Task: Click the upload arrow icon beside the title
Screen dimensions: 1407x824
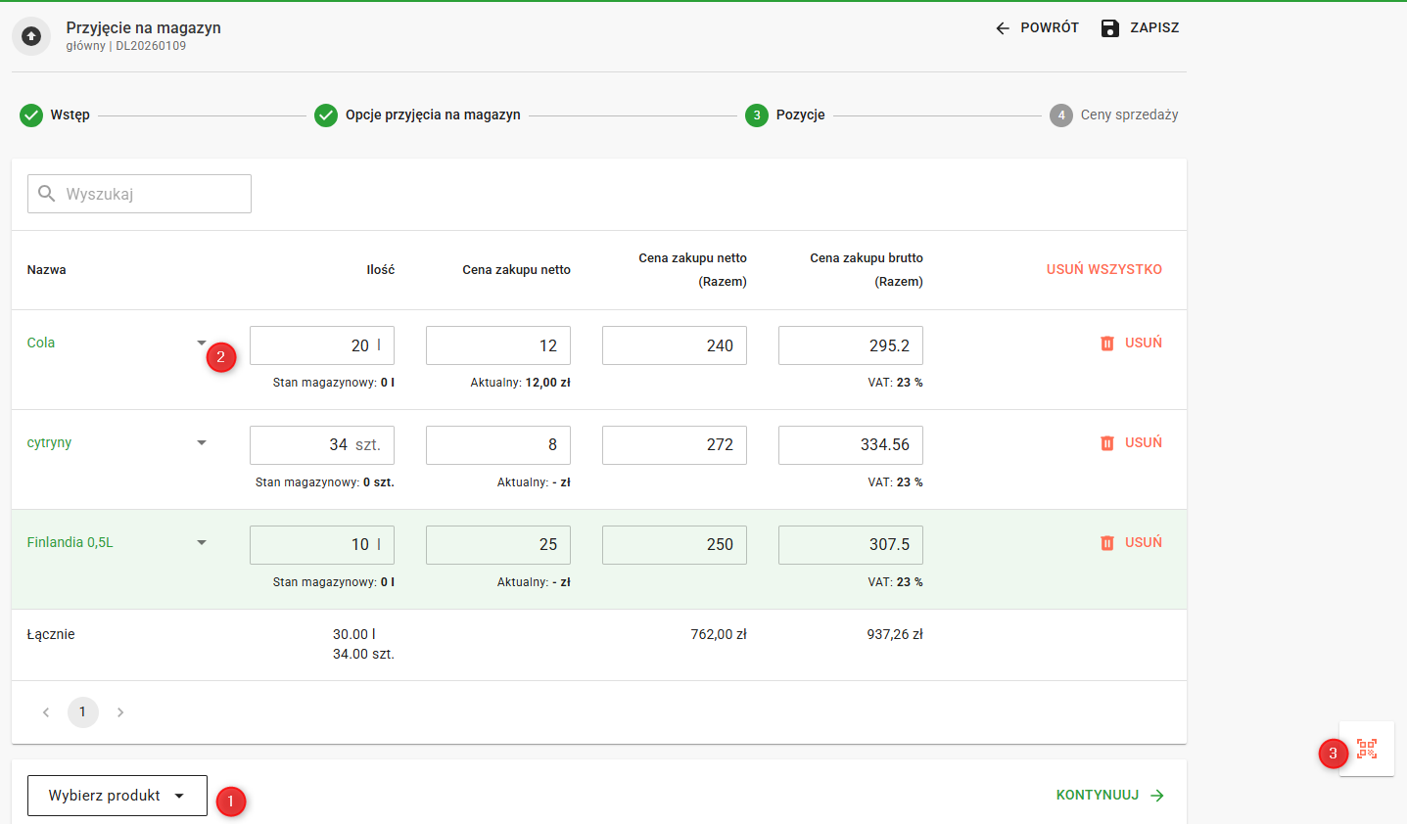Action: [31, 36]
